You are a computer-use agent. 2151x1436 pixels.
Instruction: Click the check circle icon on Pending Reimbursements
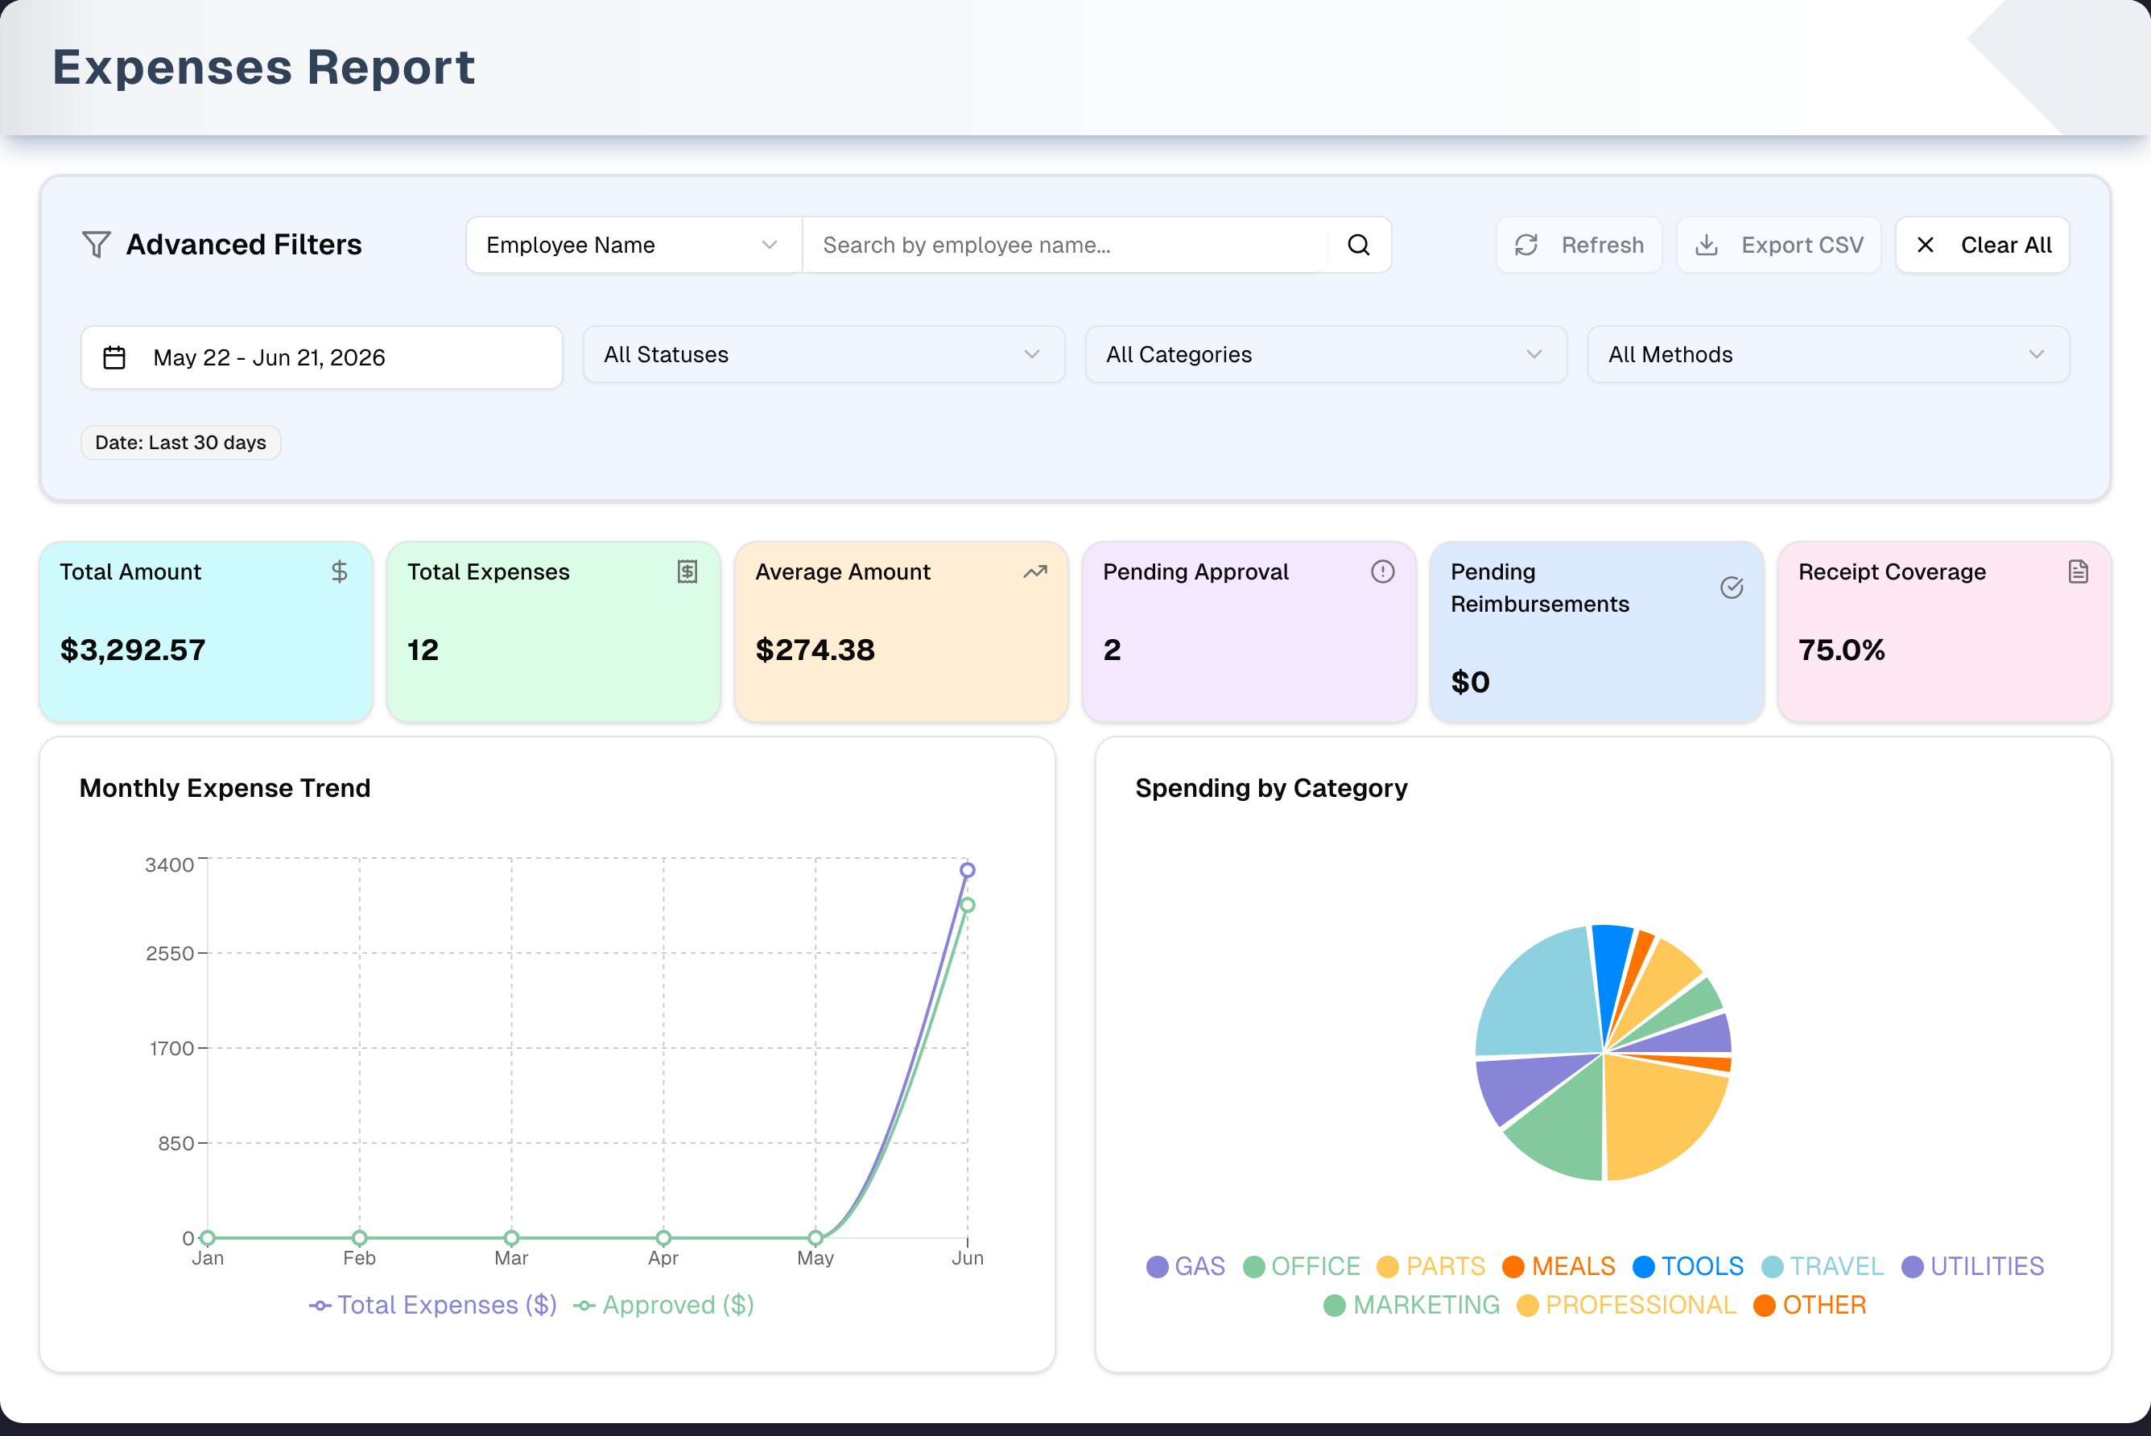tap(1731, 588)
